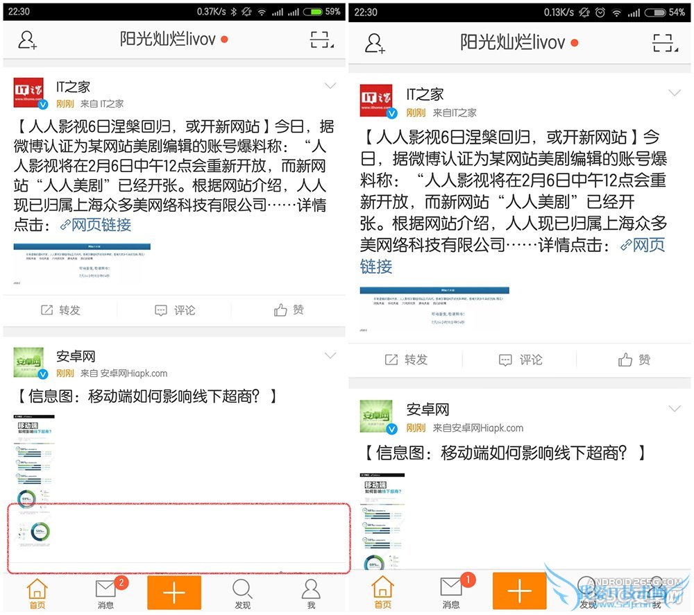Like the IT之家 post with 赞, left phone
Viewport: 694px width, 615px height.
[x=289, y=310]
